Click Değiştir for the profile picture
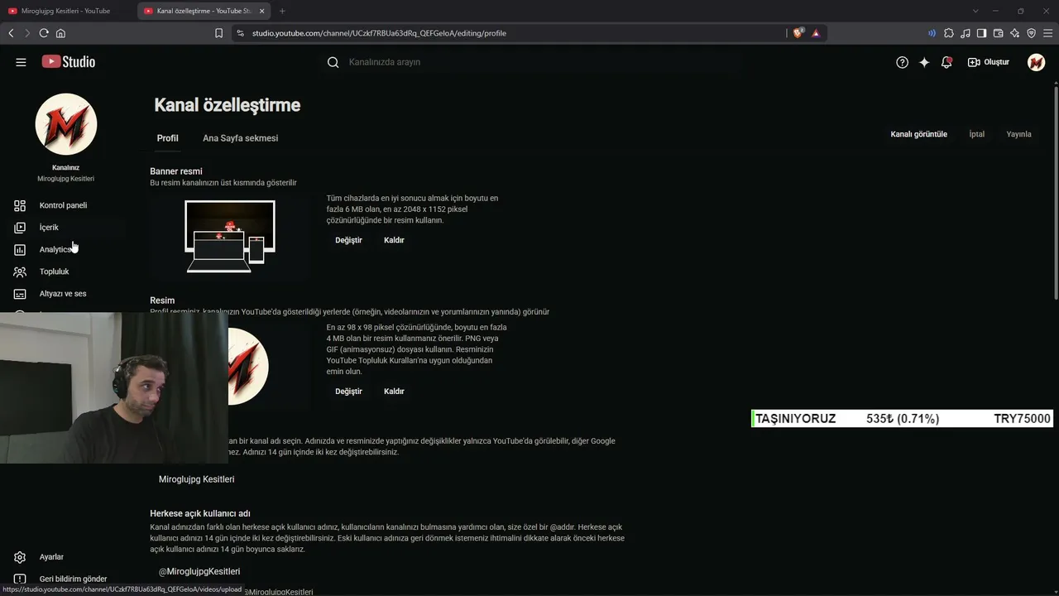The width and height of the screenshot is (1059, 596). point(349,392)
